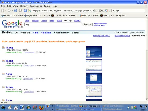Click the Back navigation arrow in Firefox

(3, 10)
